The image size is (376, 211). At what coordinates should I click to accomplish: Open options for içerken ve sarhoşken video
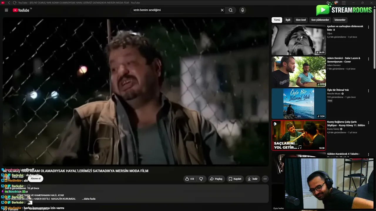tap(368, 27)
